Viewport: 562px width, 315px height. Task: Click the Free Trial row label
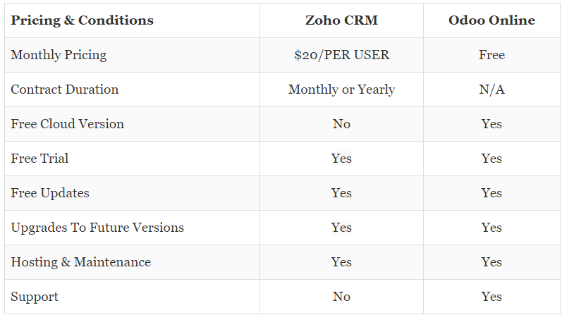coord(39,159)
